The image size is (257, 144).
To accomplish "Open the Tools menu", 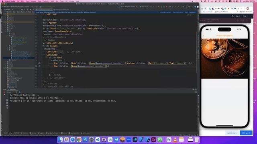I will tap(62, 1).
